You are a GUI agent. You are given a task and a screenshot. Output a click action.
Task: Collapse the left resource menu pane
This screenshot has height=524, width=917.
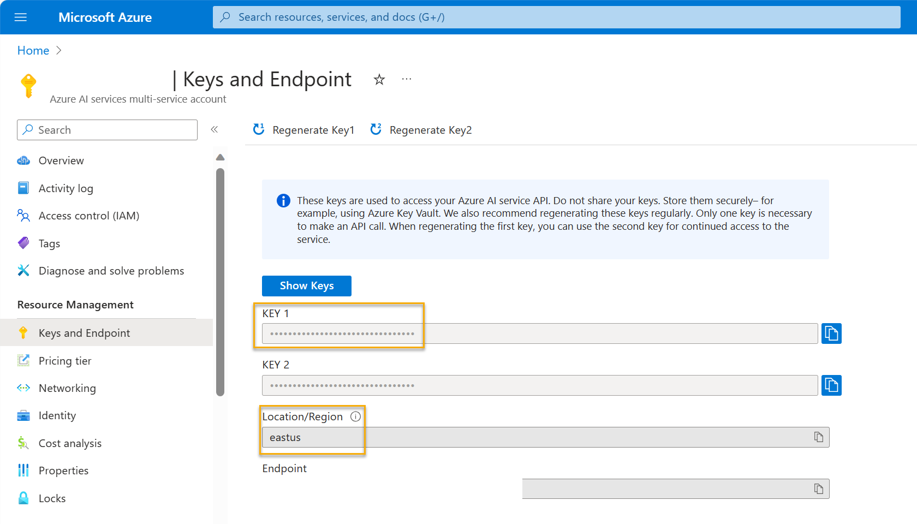215,129
